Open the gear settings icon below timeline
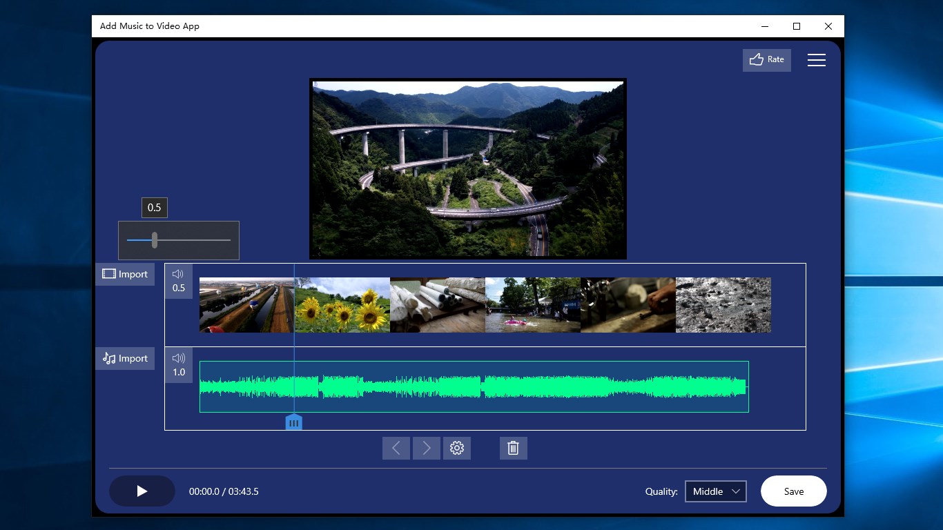943x530 pixels. pyautogui.click(x=456, y=448)
